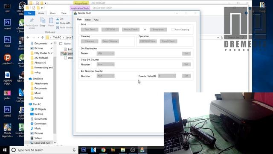The image size is (273, 154).
Task: Open the mami Photoshop file on desktop
Action: [7, 24]
